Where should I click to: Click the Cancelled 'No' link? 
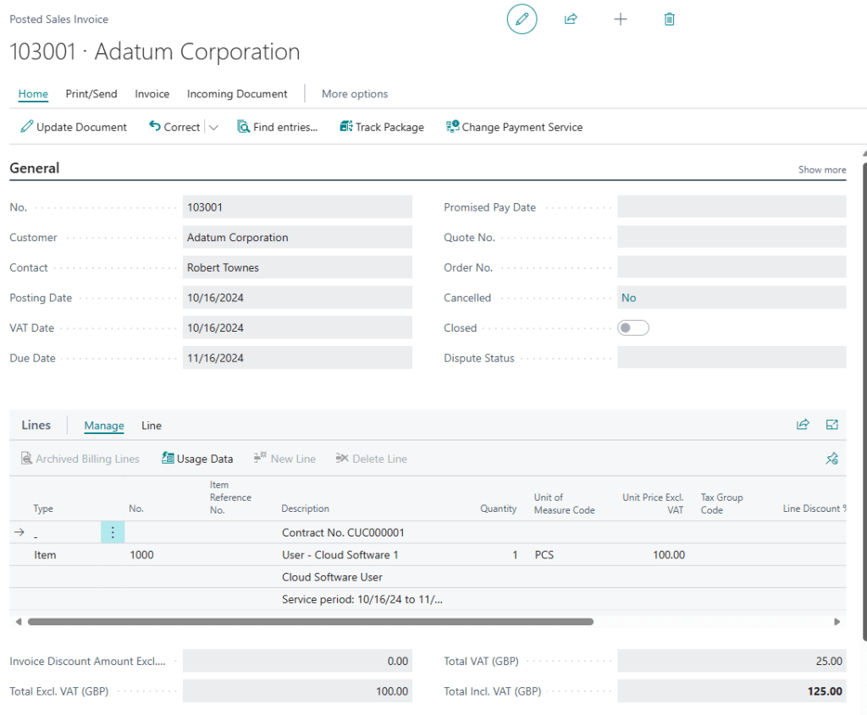pos(629,298)
